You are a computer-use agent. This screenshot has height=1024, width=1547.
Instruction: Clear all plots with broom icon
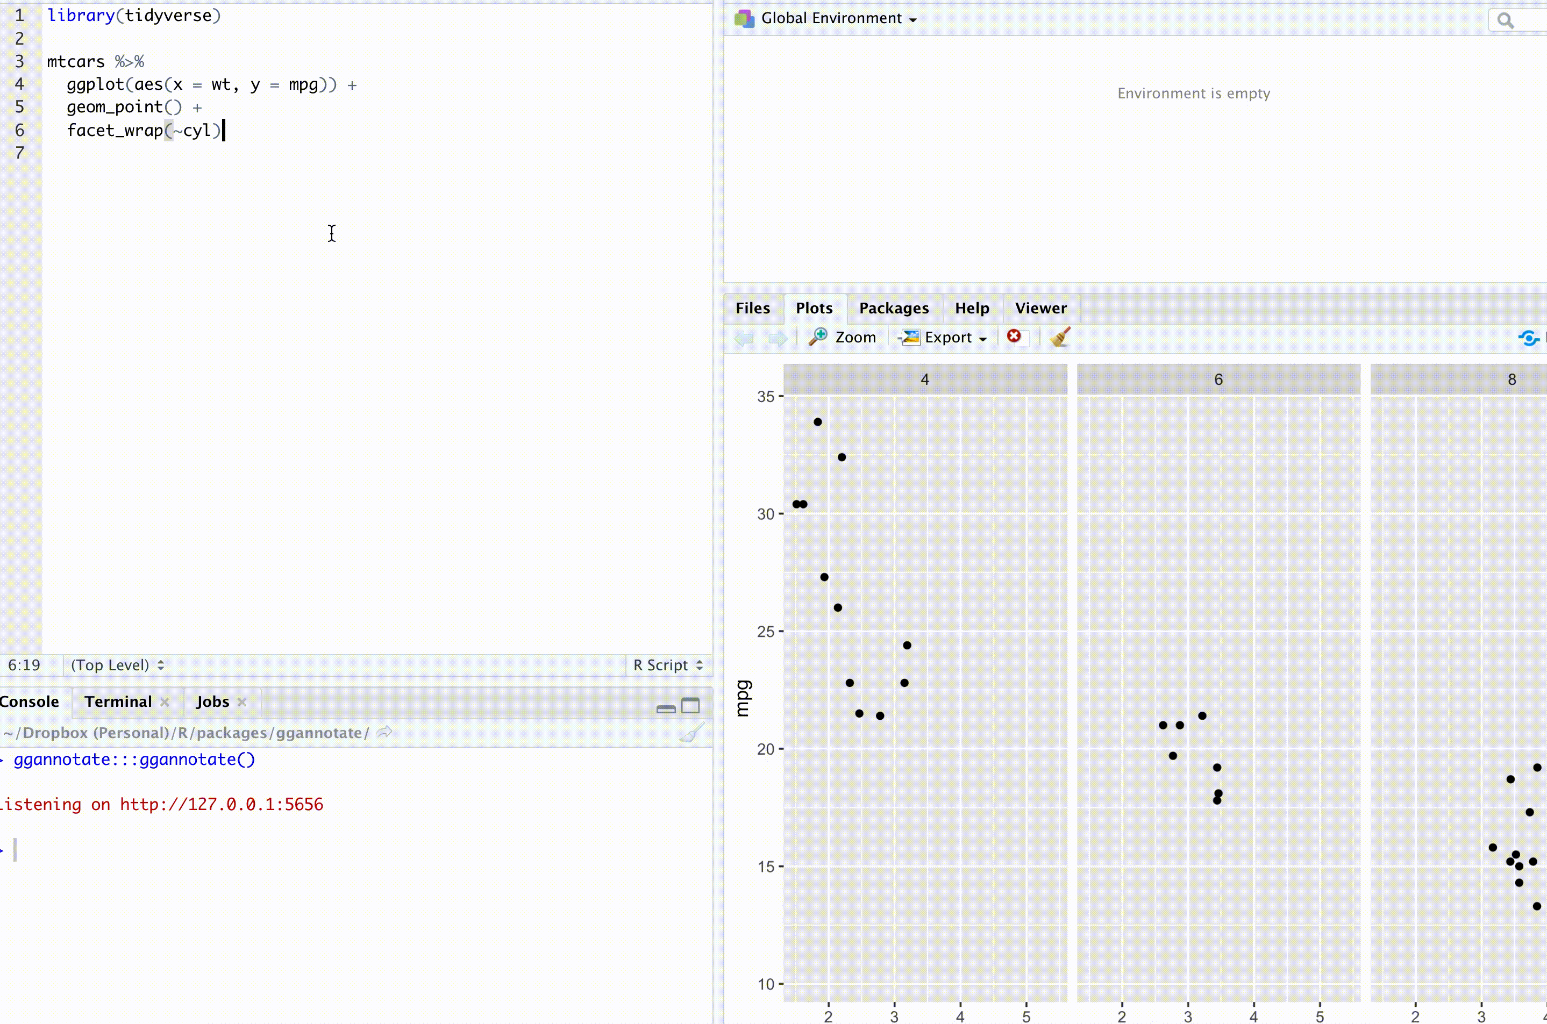pos(1060,337)
